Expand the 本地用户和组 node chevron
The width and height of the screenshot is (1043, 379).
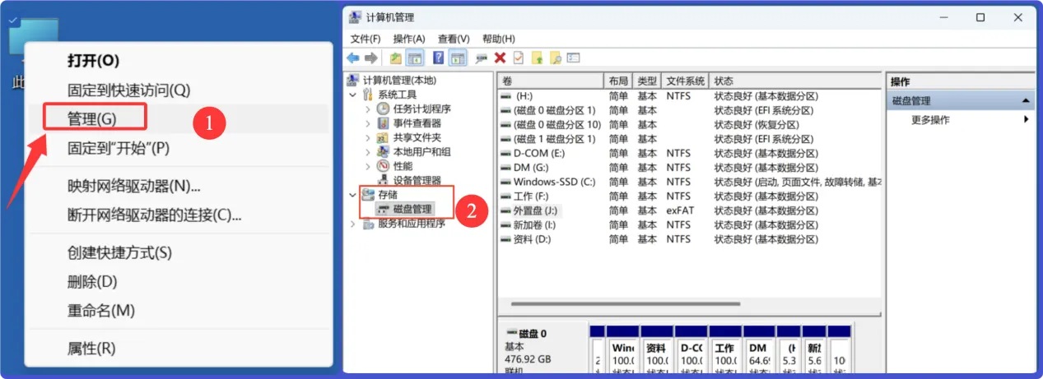[368, 151]
